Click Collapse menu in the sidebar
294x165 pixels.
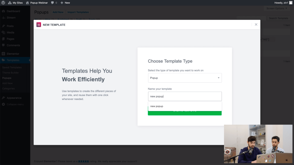click(15, 104)
